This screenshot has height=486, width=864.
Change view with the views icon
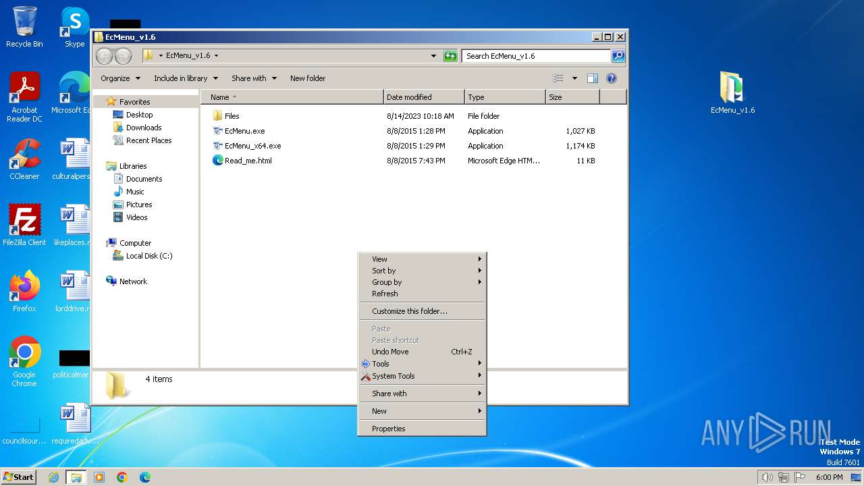pyautogui.click(x=558, y=78)
